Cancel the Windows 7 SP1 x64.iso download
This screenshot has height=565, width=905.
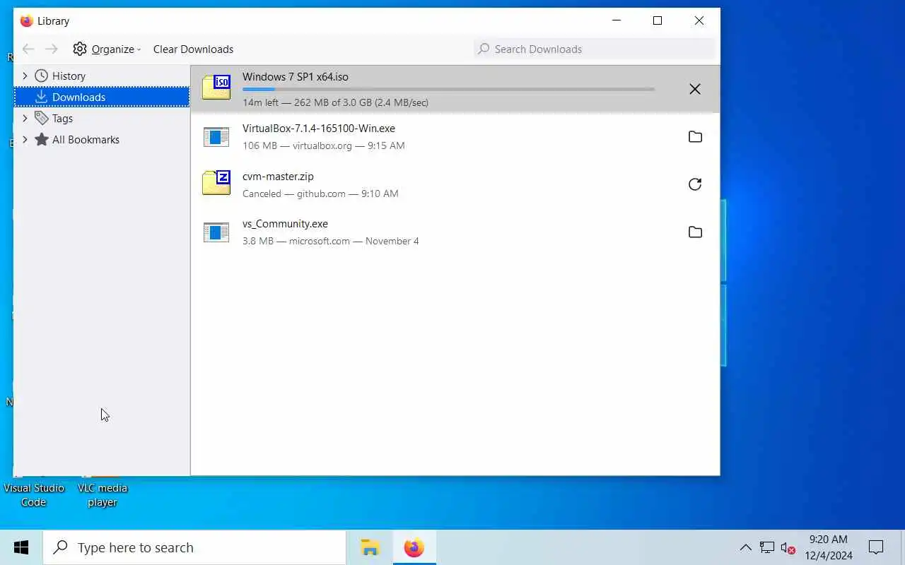(x=695, y=89)
